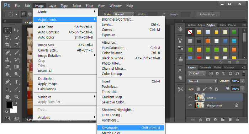Toggle lock transparent pixels
The width and height of the screenshot is (249, 134).
198,89
